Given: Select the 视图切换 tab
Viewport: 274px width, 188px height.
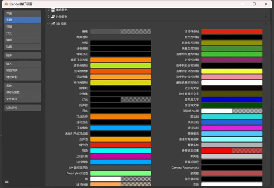Looking at the screenshot, I should pyautogui.click(x=22, y=70).
